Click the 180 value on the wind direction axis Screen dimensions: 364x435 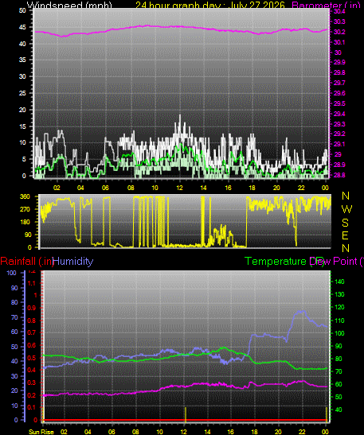(25, 222)
